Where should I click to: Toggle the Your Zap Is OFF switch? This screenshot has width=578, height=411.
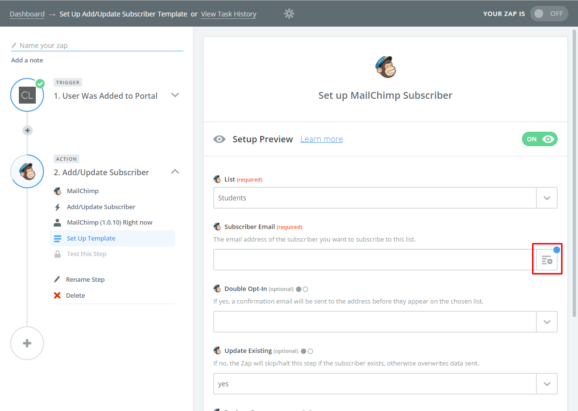549,14
